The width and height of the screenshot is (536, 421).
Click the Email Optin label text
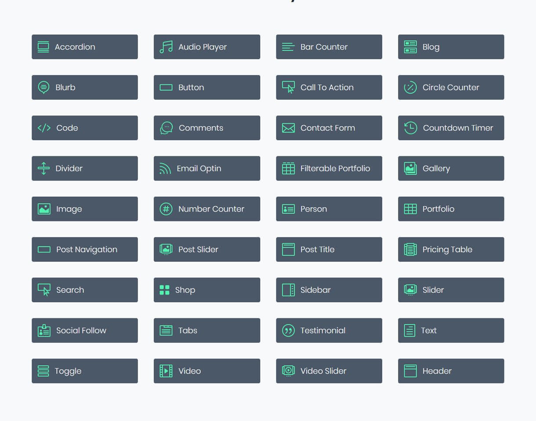tap(199, 169)
